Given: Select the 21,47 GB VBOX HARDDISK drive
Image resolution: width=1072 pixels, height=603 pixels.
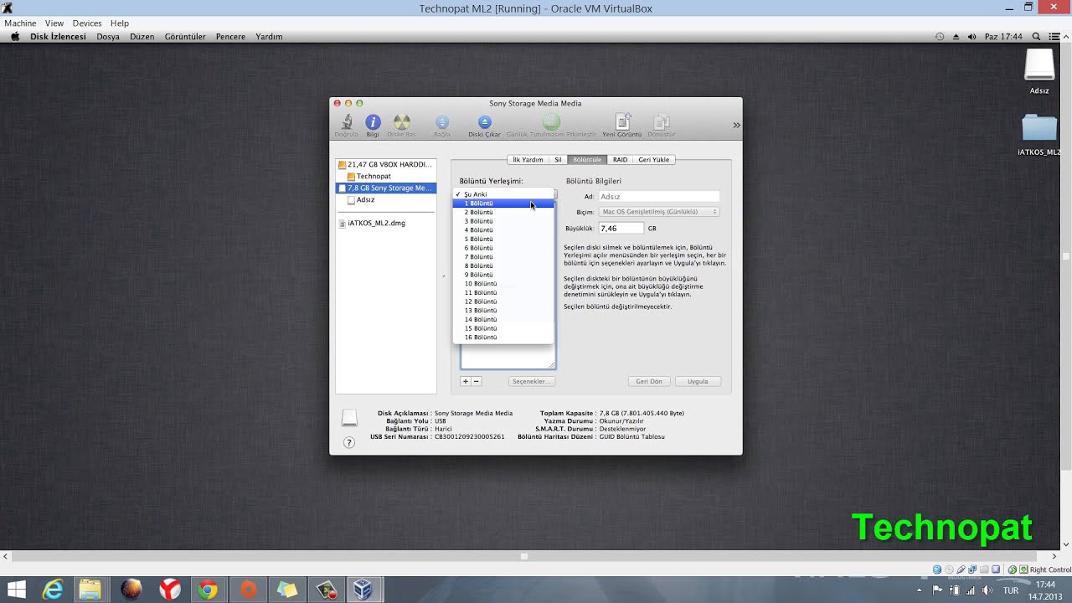Looking at the screenshot, I should coord(386,164).
